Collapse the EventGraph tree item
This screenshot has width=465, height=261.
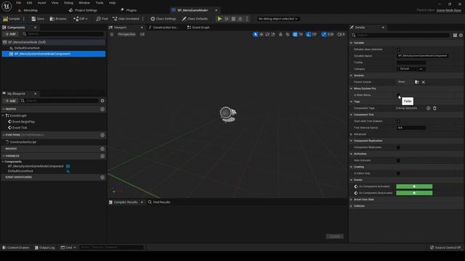pyautogui.click(x=3, y=116)
